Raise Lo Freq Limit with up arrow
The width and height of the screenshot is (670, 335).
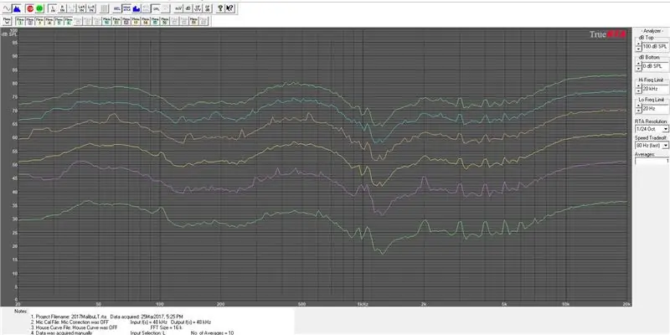tap(638, 106)
